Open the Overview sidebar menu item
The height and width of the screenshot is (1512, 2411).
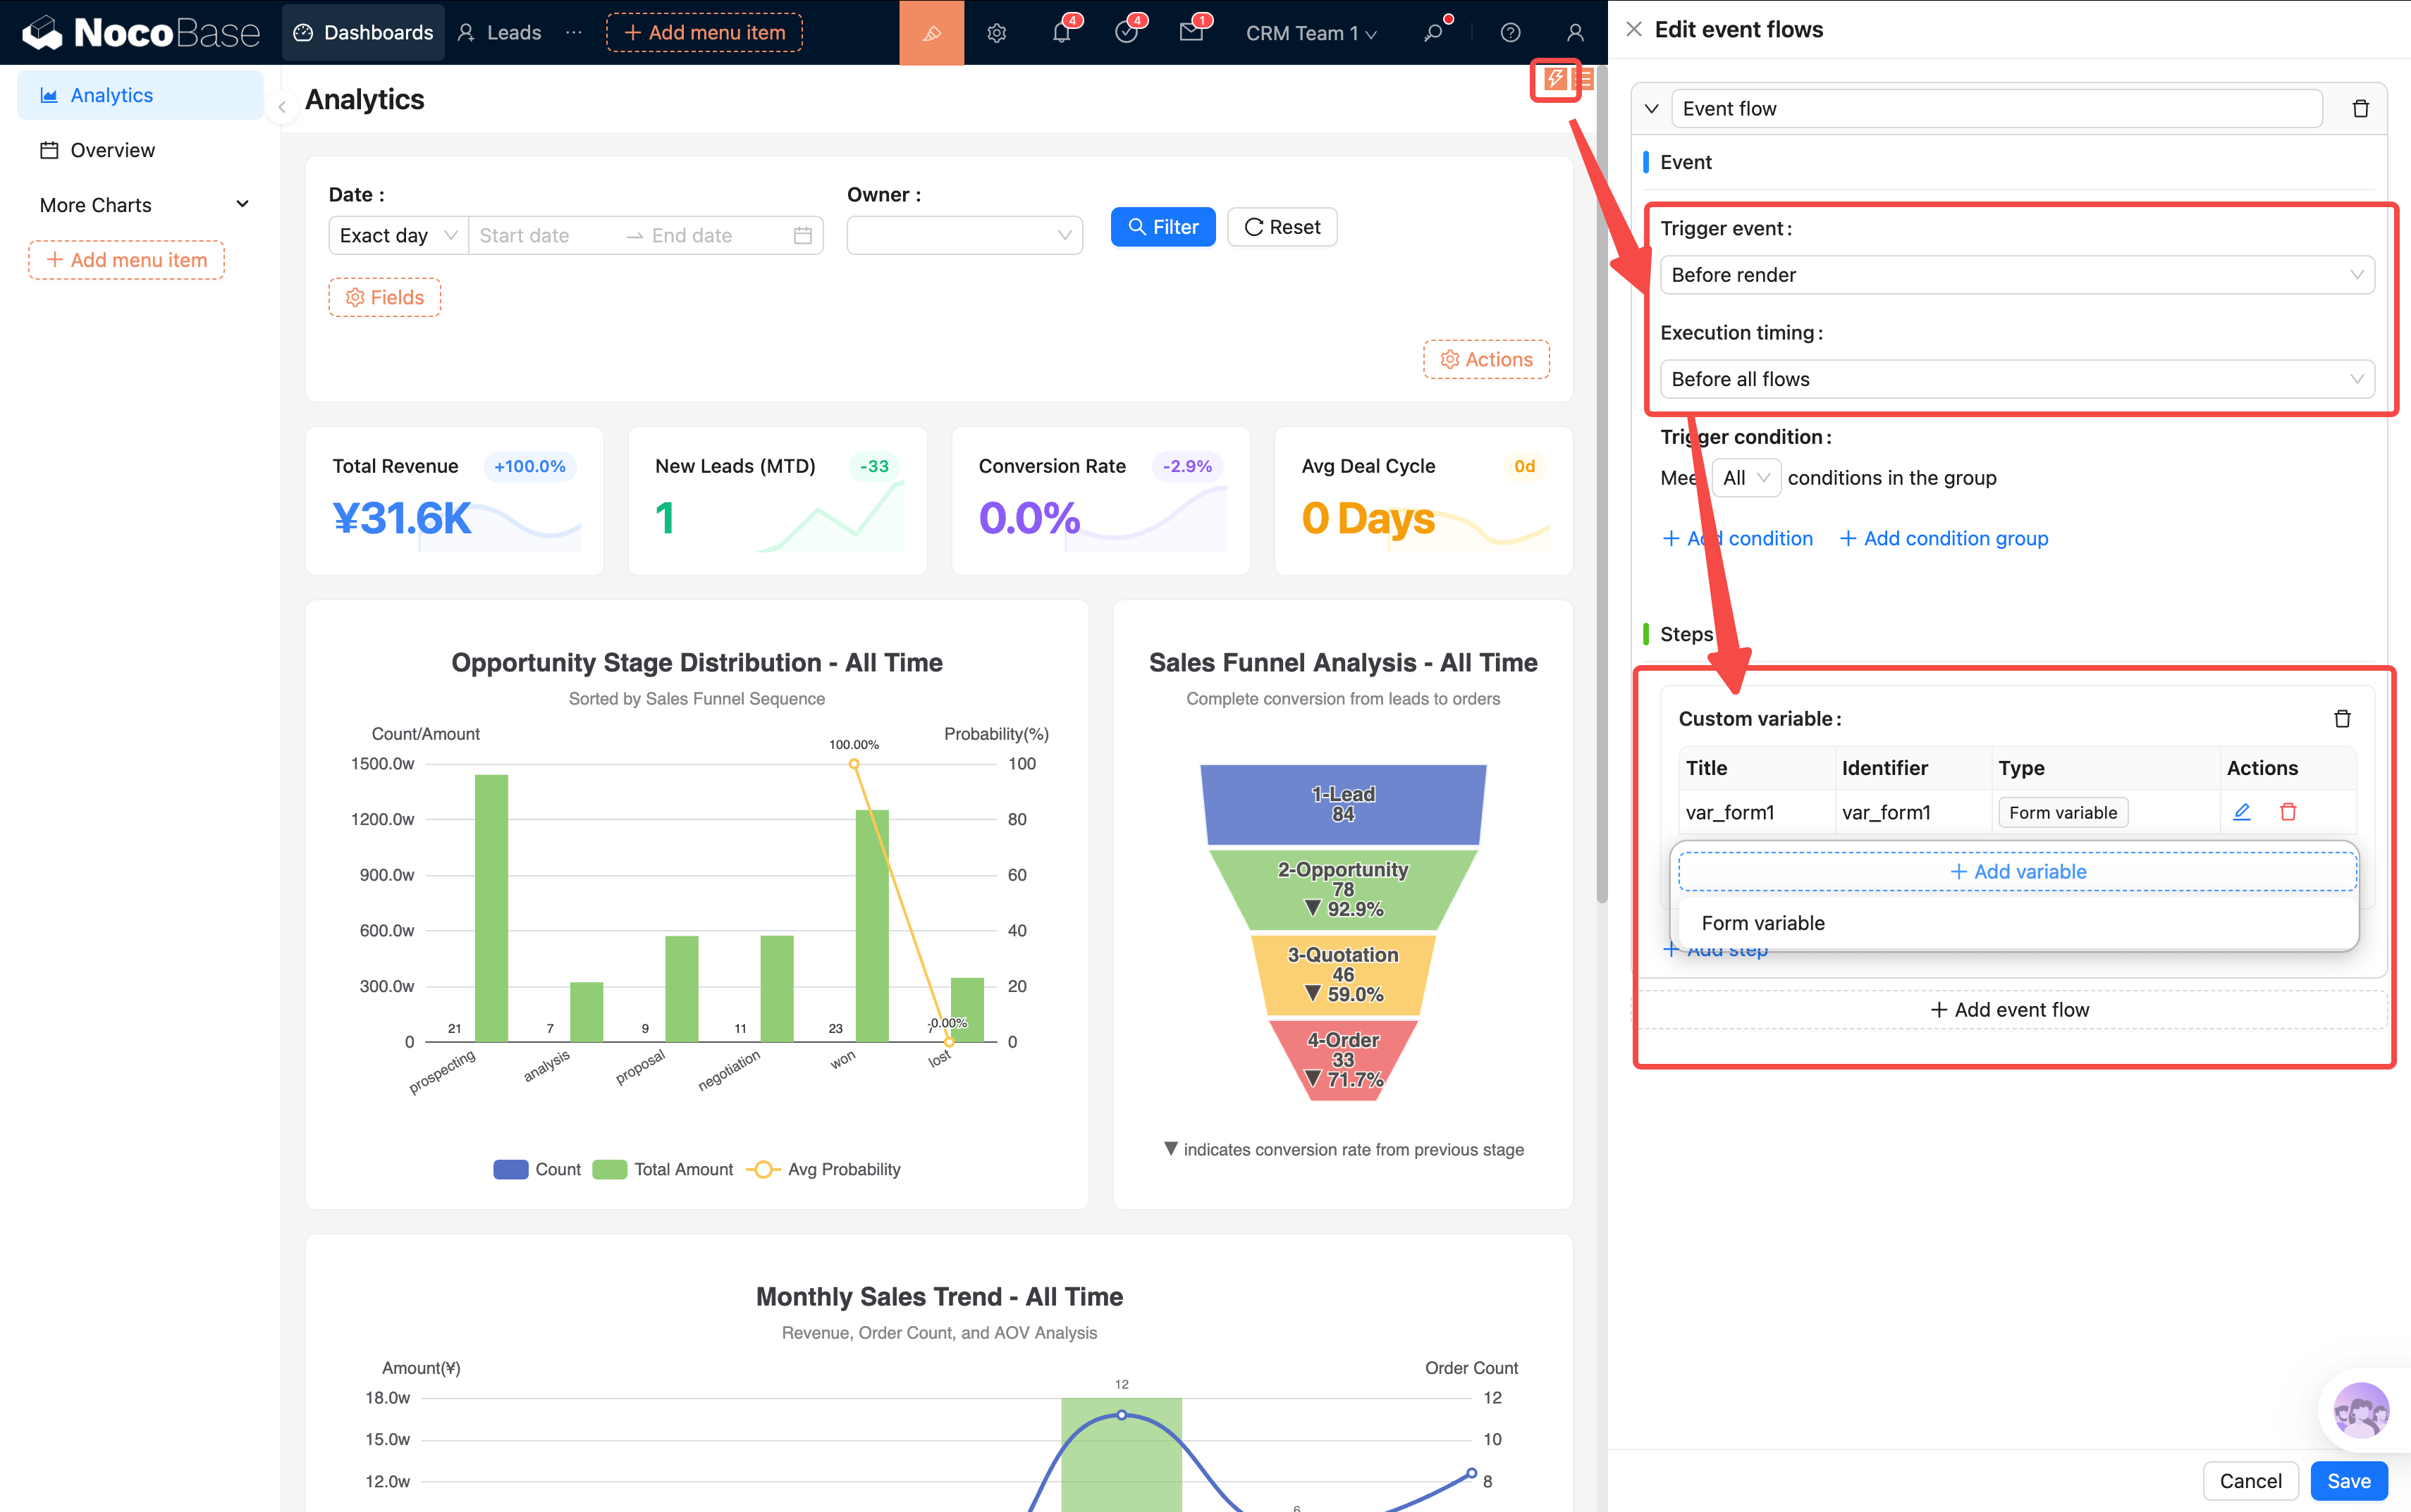tap(112, 150)
